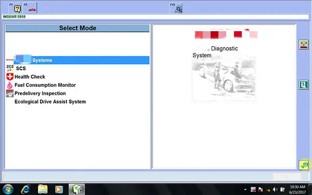
Task: Click the F2 vehicle selection icon
Action: (30, 8)
